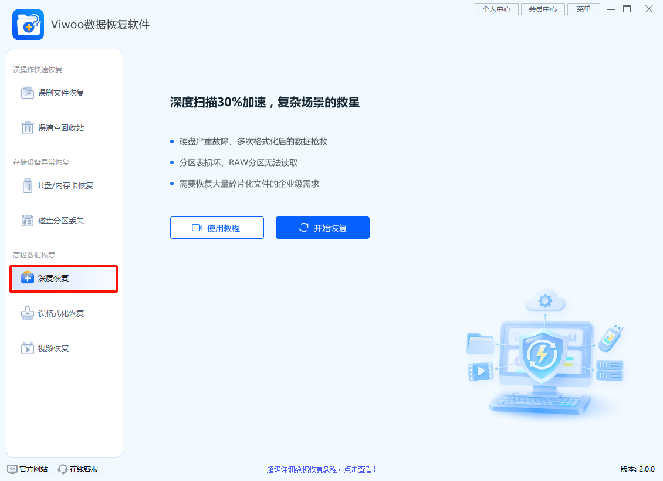Click the Viwoo app logo
The width and height of the screenshot is (663, 481).
(28, 25)
